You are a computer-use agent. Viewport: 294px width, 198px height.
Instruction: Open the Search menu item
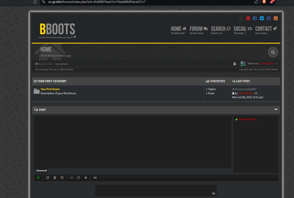pyautogui.click(x=221, y=30)
